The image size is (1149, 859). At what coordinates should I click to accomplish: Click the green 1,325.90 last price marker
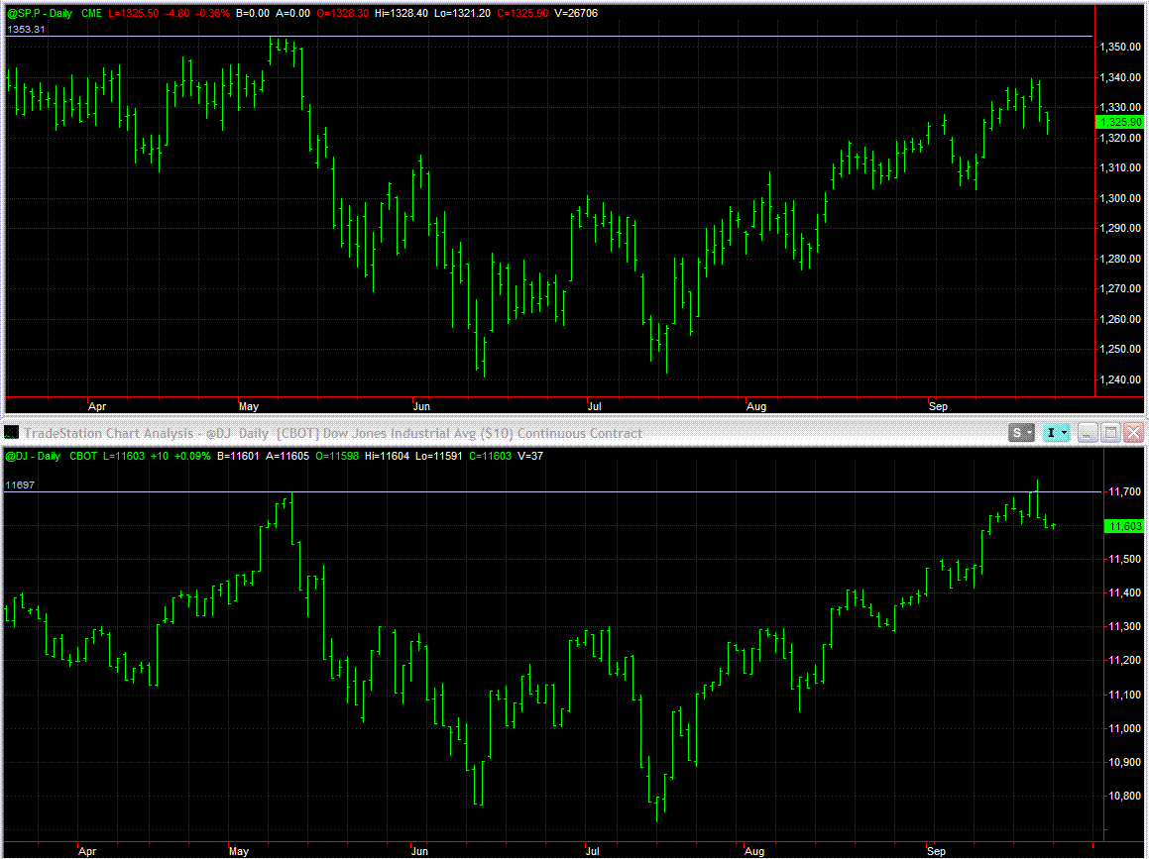pyautogui.click(x=1120, y=122)
